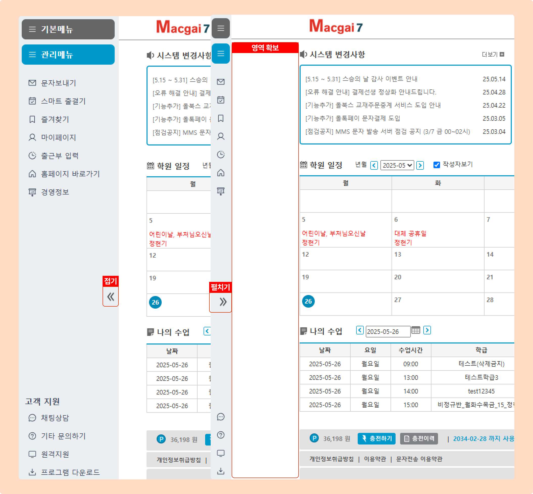
Task: Open 스마트 출결기 menu item
Action: 63,101
